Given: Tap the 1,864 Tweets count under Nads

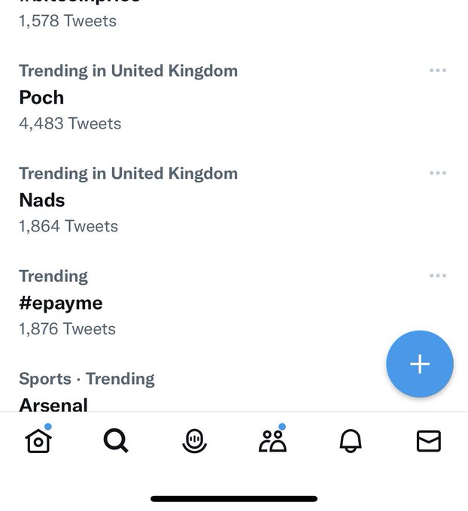Looking at the screenshot, I should (x=68, y=226).
